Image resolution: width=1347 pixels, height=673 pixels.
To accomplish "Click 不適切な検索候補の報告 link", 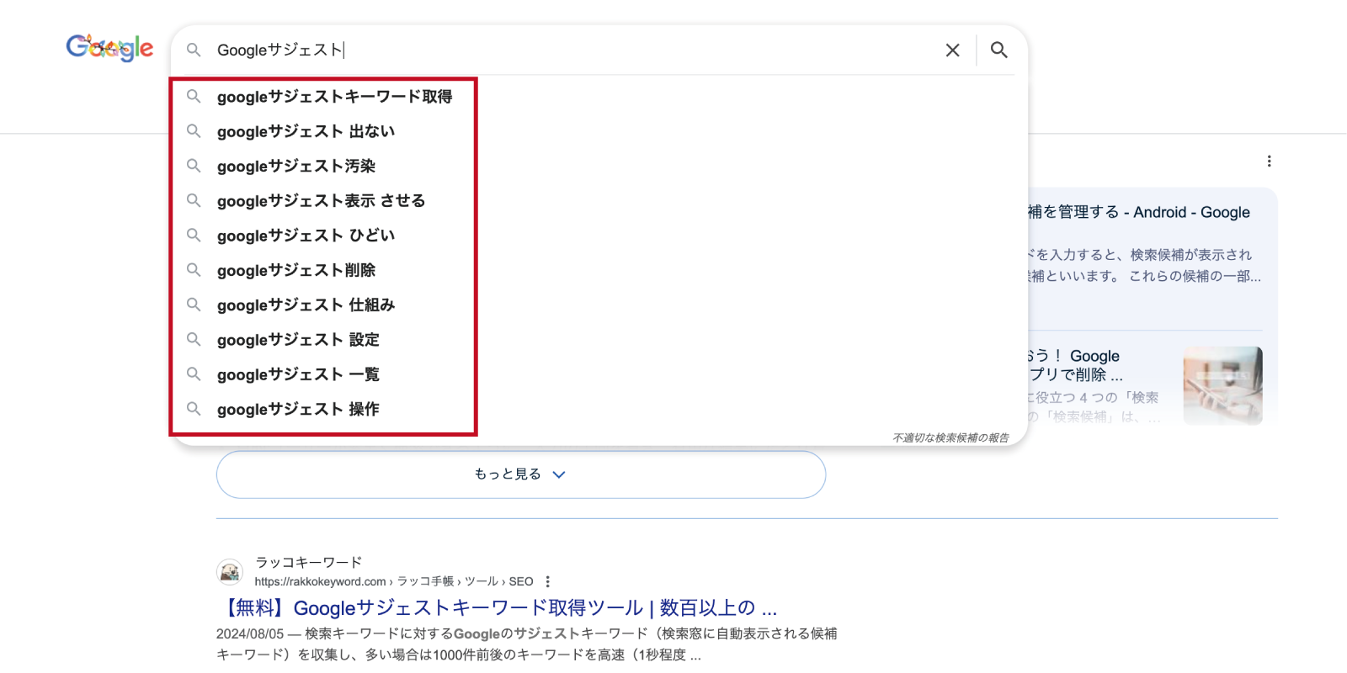I will pos(950,437).
